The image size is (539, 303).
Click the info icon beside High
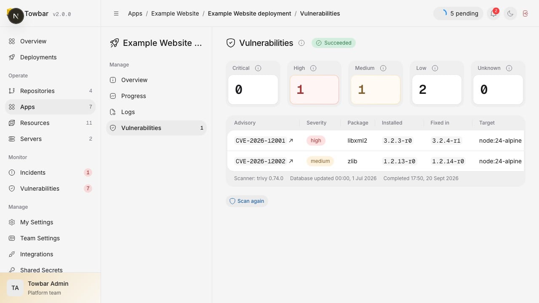click(x=313, y=68)
